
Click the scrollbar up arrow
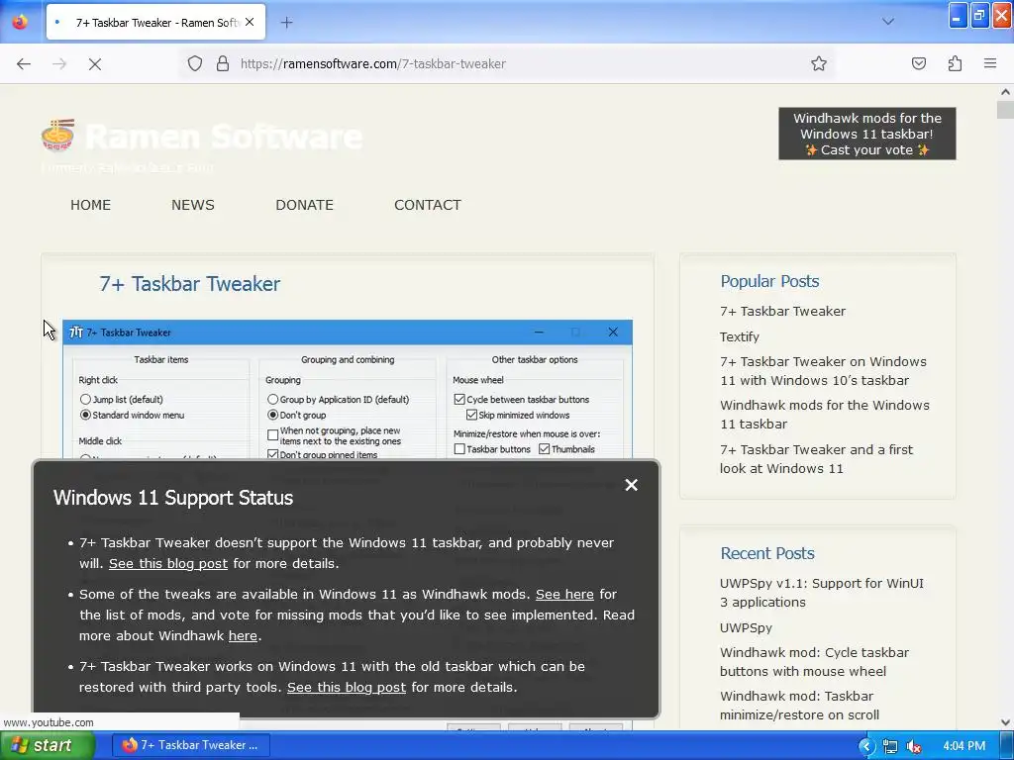(x=1005, y=92)
